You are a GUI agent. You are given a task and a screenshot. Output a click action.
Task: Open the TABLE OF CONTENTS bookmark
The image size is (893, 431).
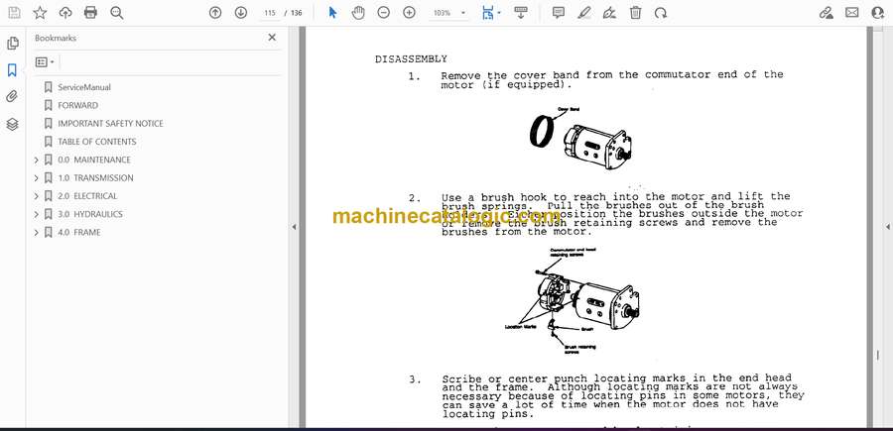(97, 142)
